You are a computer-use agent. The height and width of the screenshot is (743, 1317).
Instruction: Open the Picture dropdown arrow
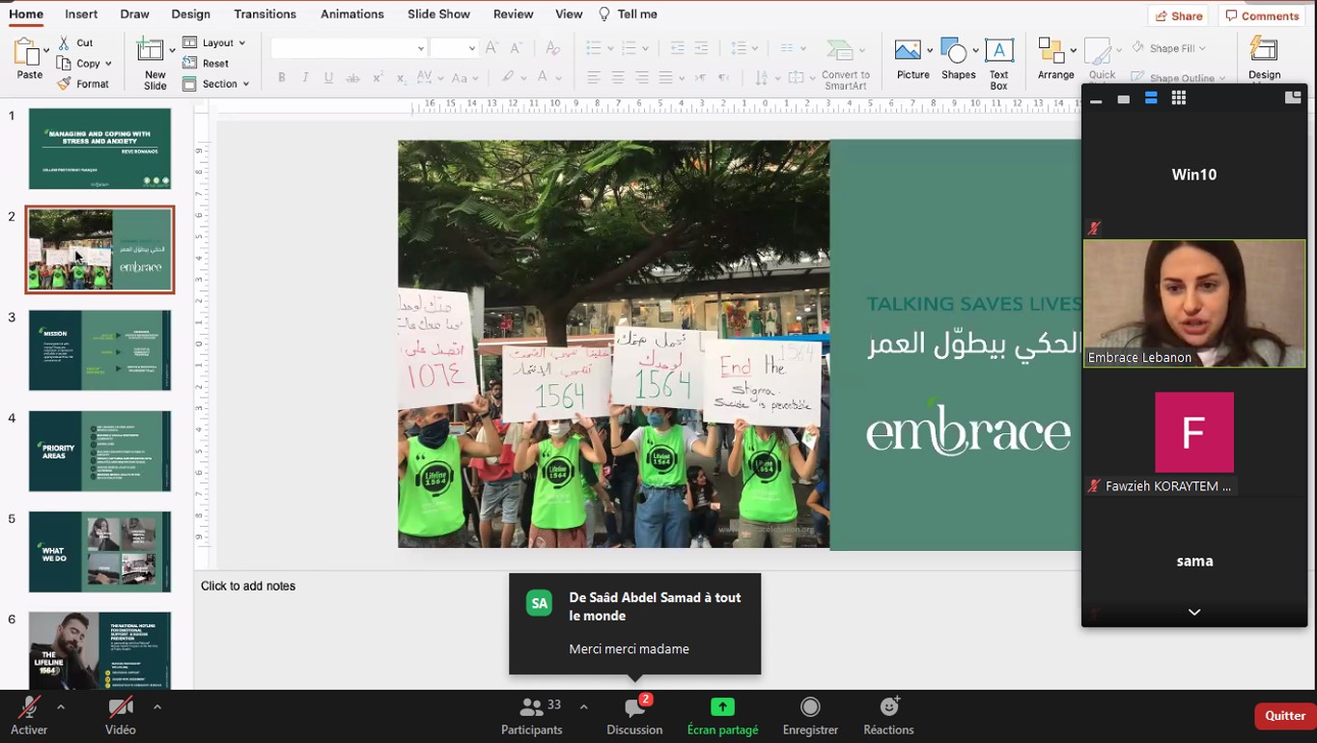(931, 49)
